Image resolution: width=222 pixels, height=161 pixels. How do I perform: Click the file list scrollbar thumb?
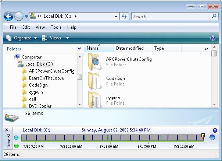tap(214, 53)
